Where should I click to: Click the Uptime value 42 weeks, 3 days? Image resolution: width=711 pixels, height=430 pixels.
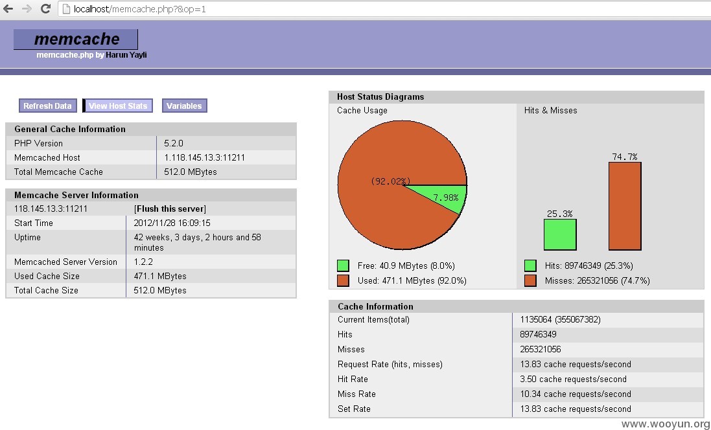tap(197, 242)
